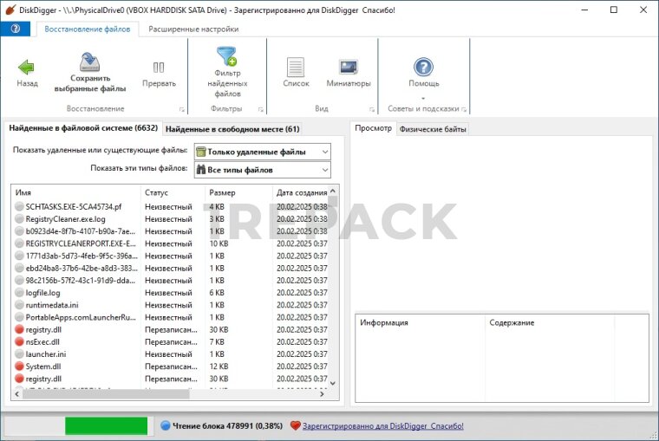Image resolution: width=659 pixels, height=441 pixels.
Task: Open the found files filter funnel icon
Action: [x=227, y=57]
